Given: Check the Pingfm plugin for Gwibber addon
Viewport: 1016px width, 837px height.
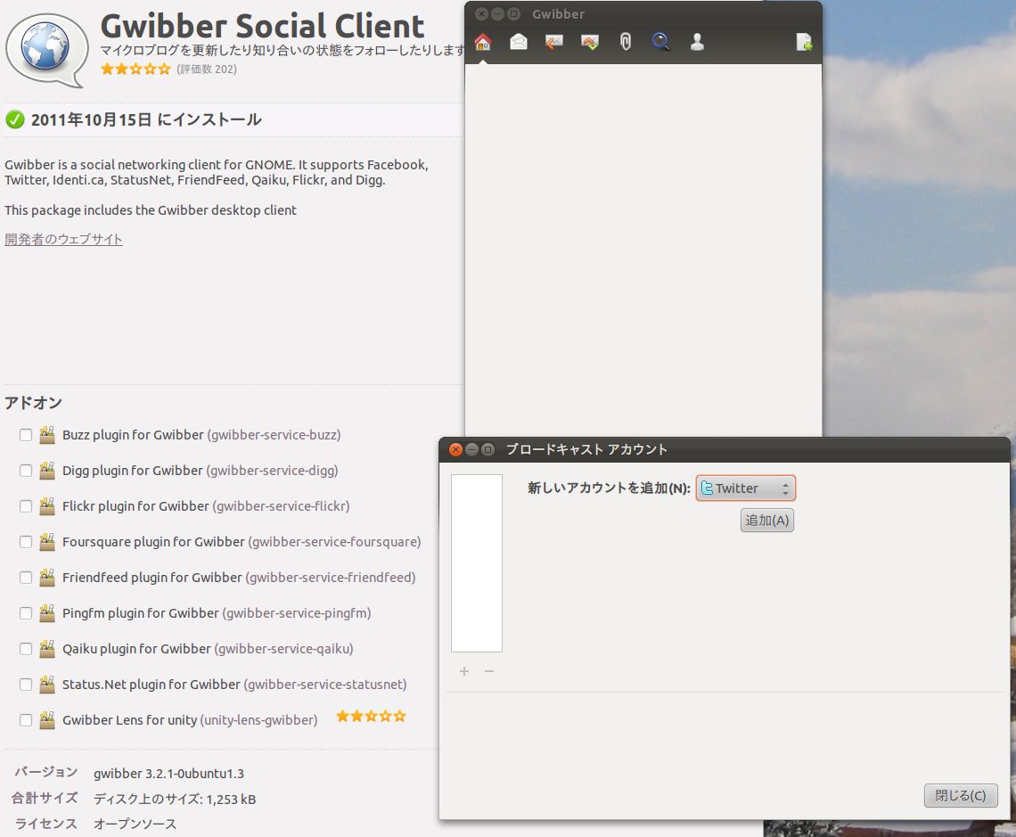Looking at the screenshot, I should (x=26, y=613).
